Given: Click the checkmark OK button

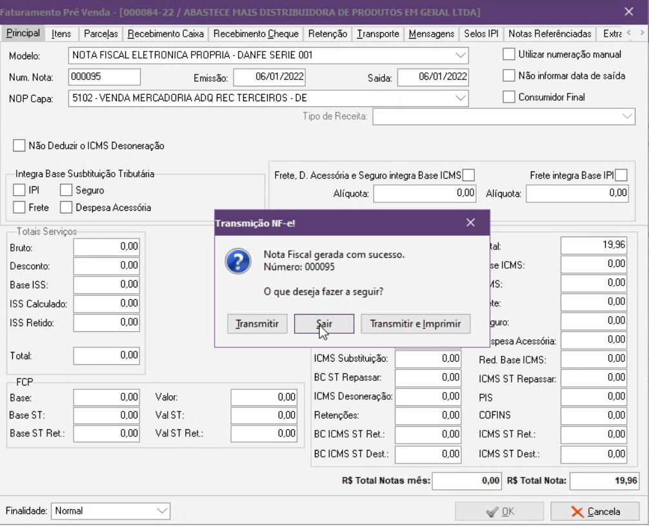Looking at the screenshot, I should (x=501, y=511).
